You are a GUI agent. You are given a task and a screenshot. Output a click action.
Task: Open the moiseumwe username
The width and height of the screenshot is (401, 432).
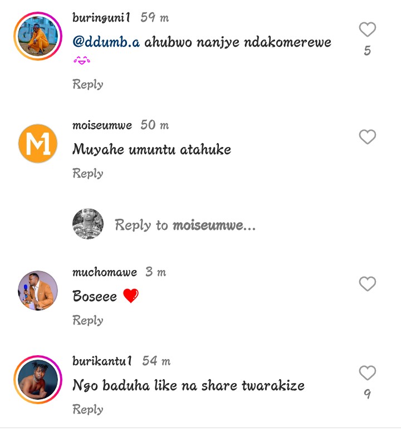click(x=102, y=125)
